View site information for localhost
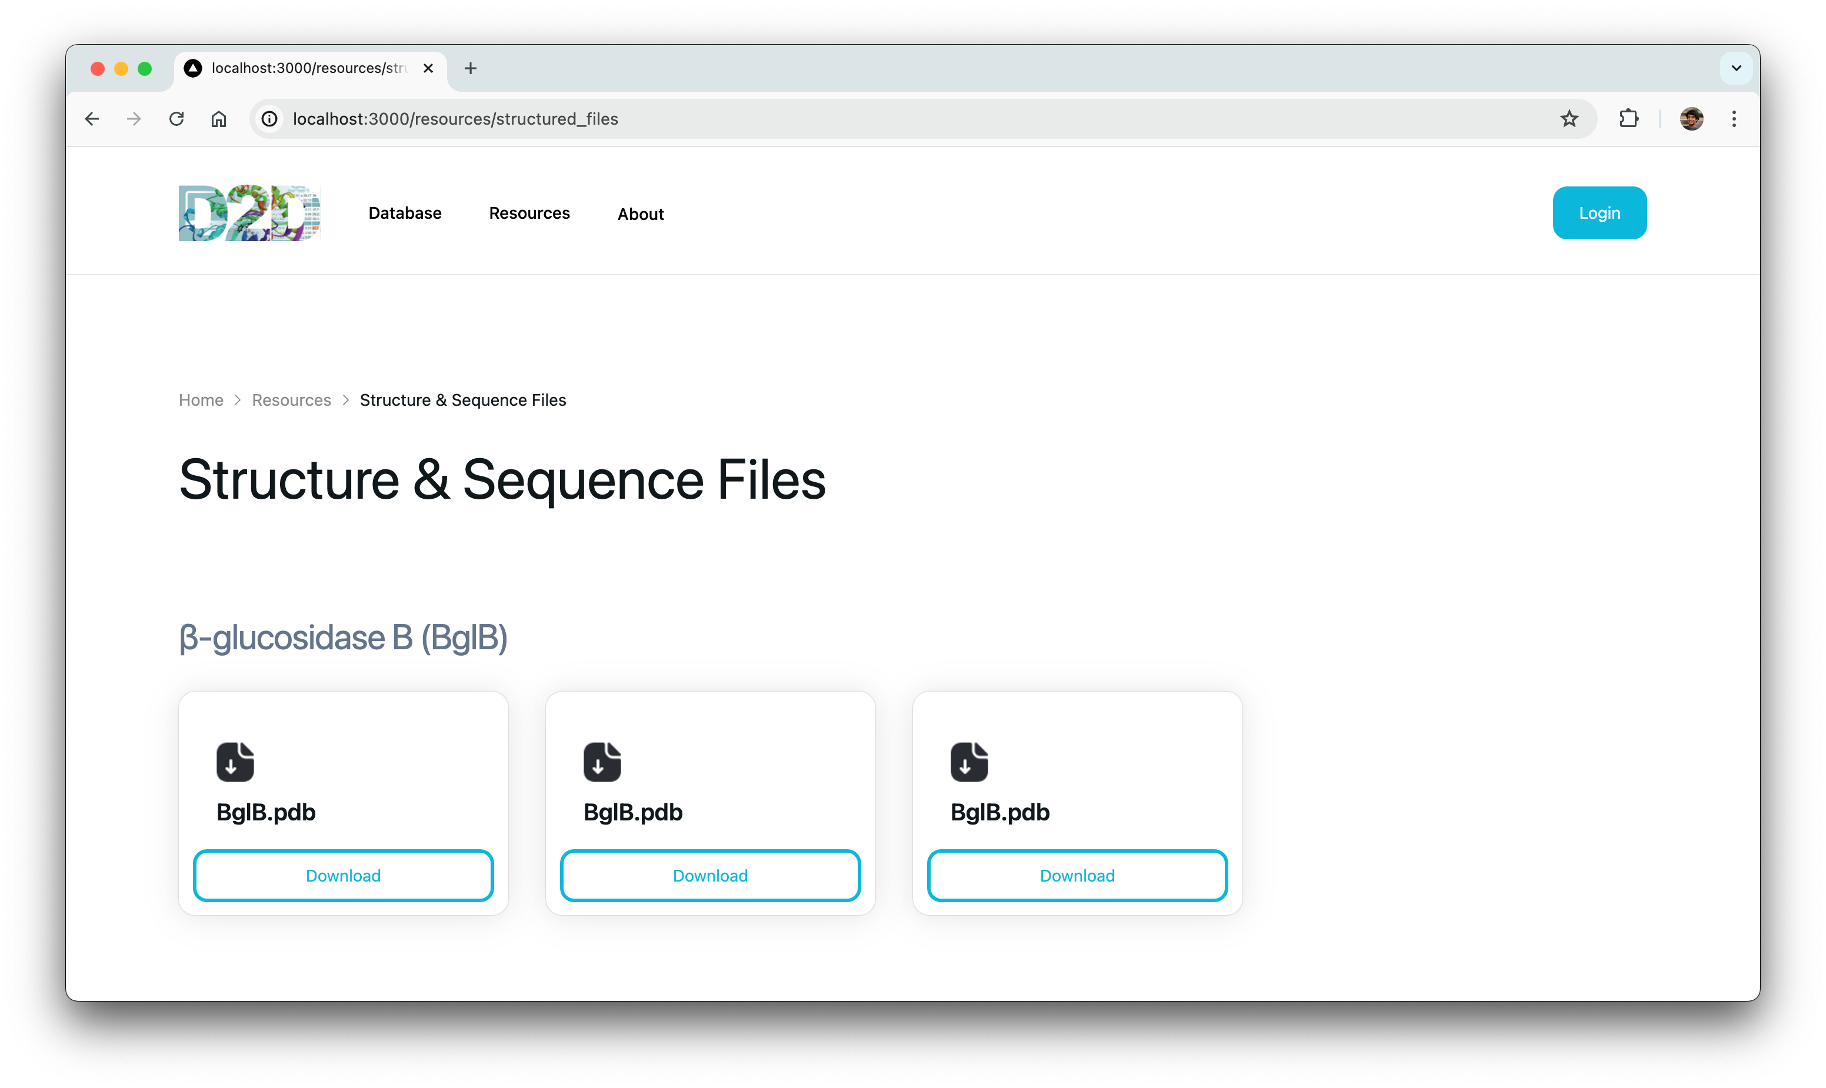Image resolution: width=1826 pixels, height=1088 pixels. [x=270, y=119]
